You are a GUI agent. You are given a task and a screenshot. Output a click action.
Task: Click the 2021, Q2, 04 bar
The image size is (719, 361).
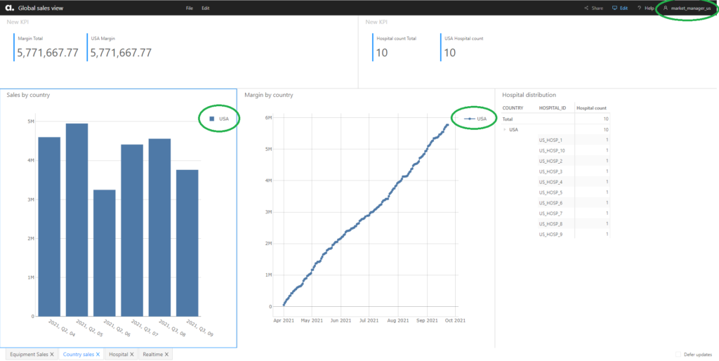49,227
